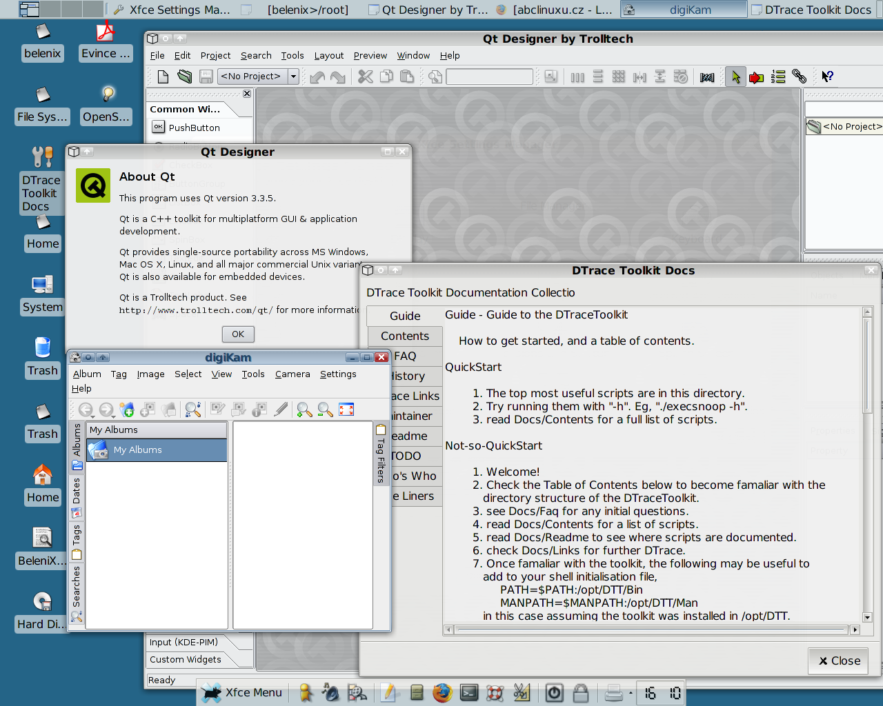Open digiKam Album menu
The height and width of the screenshot is (706, 883).
[87, 374]
